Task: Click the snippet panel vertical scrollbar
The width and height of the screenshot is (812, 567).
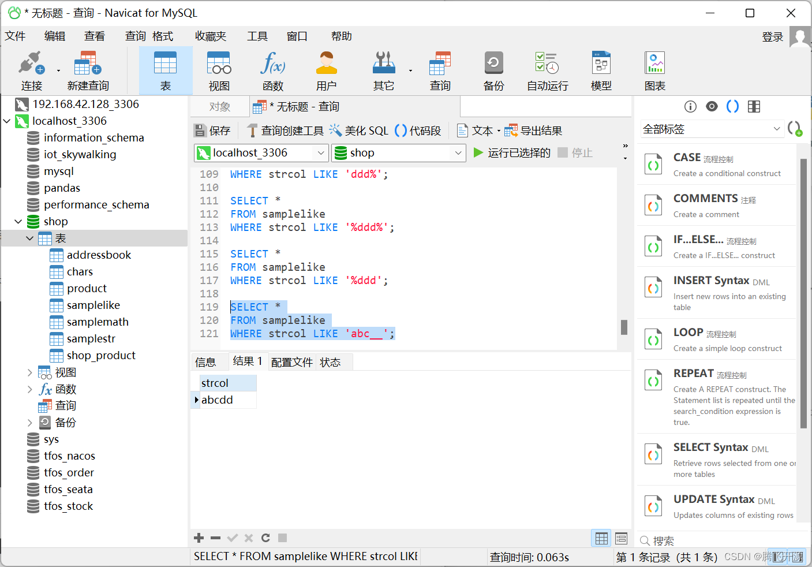Action: (803, 294)
